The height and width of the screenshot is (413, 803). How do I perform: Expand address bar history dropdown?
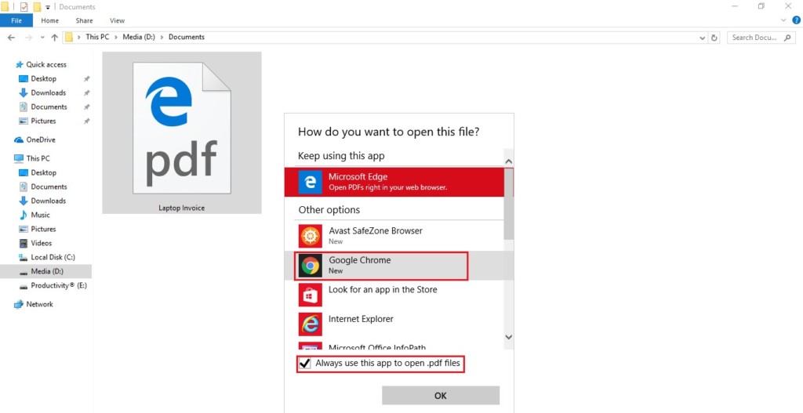pyautogui.click(x=702, y=38)
